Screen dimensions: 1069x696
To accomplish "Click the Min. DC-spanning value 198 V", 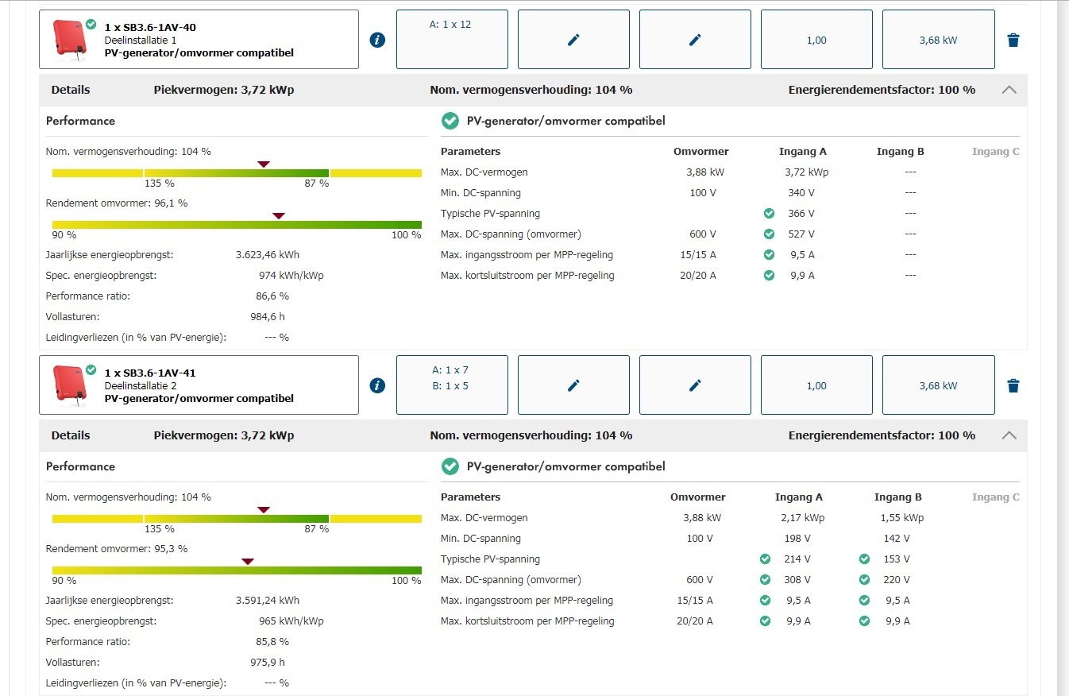I will coord(799,539).
